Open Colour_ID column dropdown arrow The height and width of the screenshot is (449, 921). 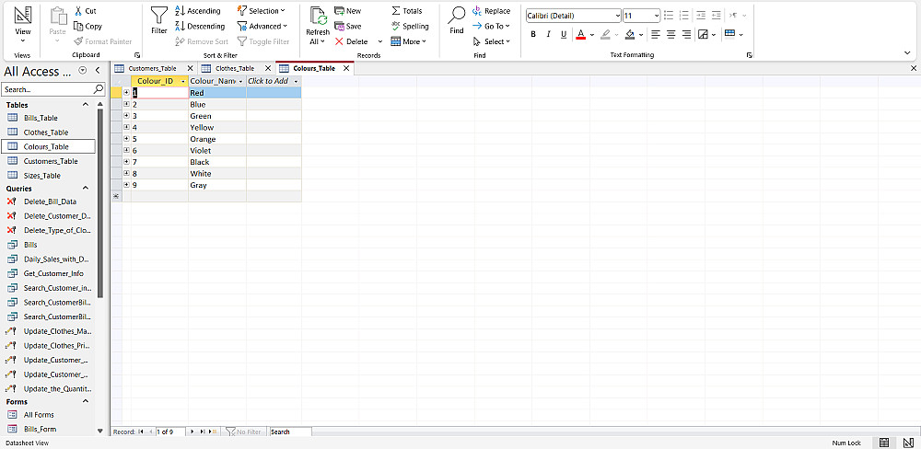pos(183,82)
